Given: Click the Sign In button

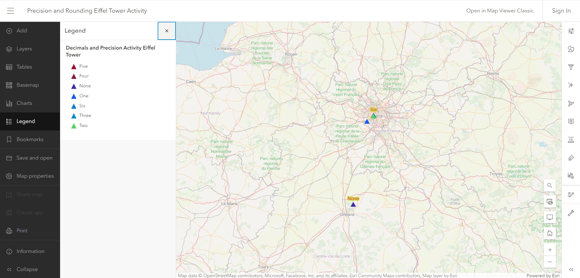Looking at the screenshot, I should (561, 11).
